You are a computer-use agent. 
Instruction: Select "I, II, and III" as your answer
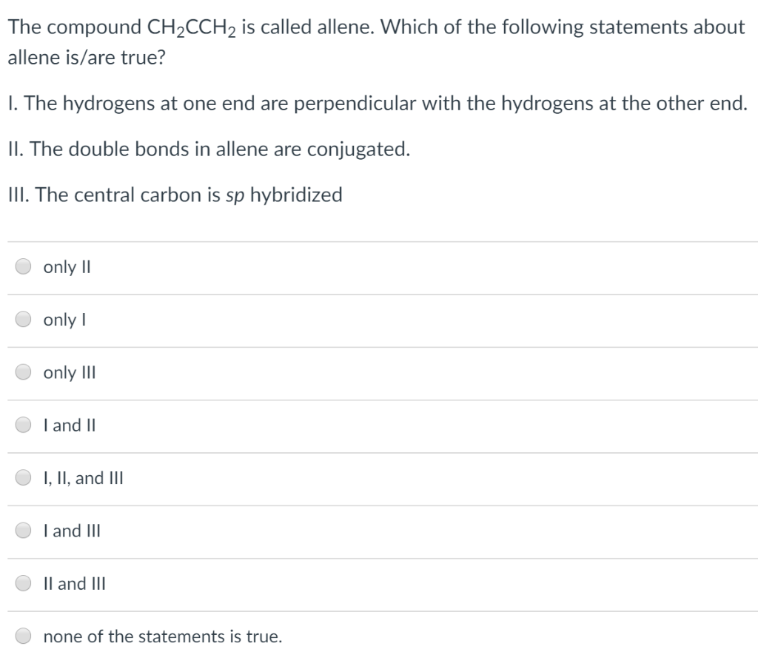point(21,478)
